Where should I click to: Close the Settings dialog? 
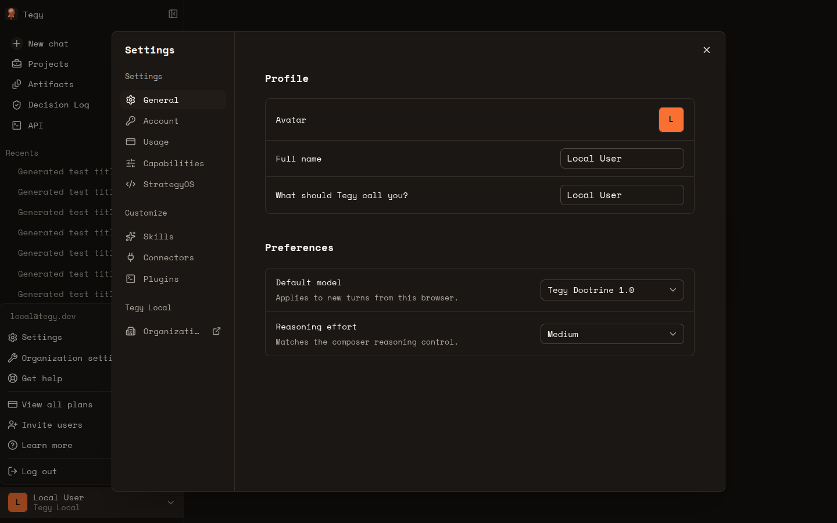(x=707, y=50)
